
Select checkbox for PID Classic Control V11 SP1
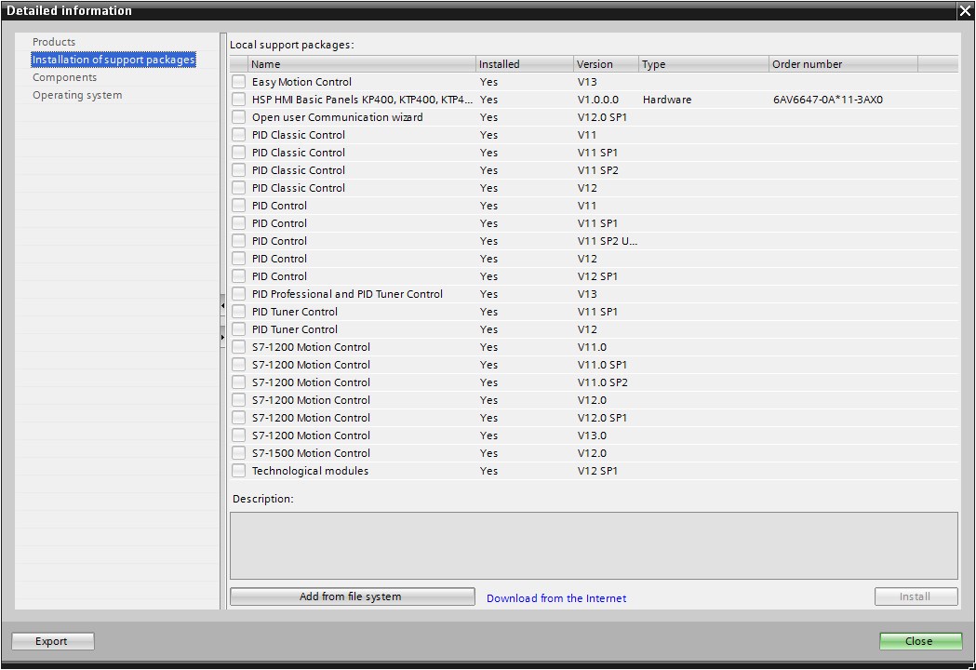coord(238,153)
